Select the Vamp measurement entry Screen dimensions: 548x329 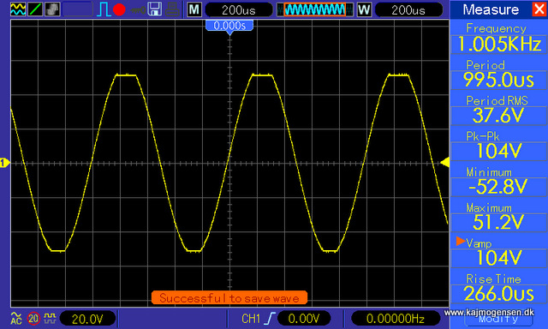[498, 251]
